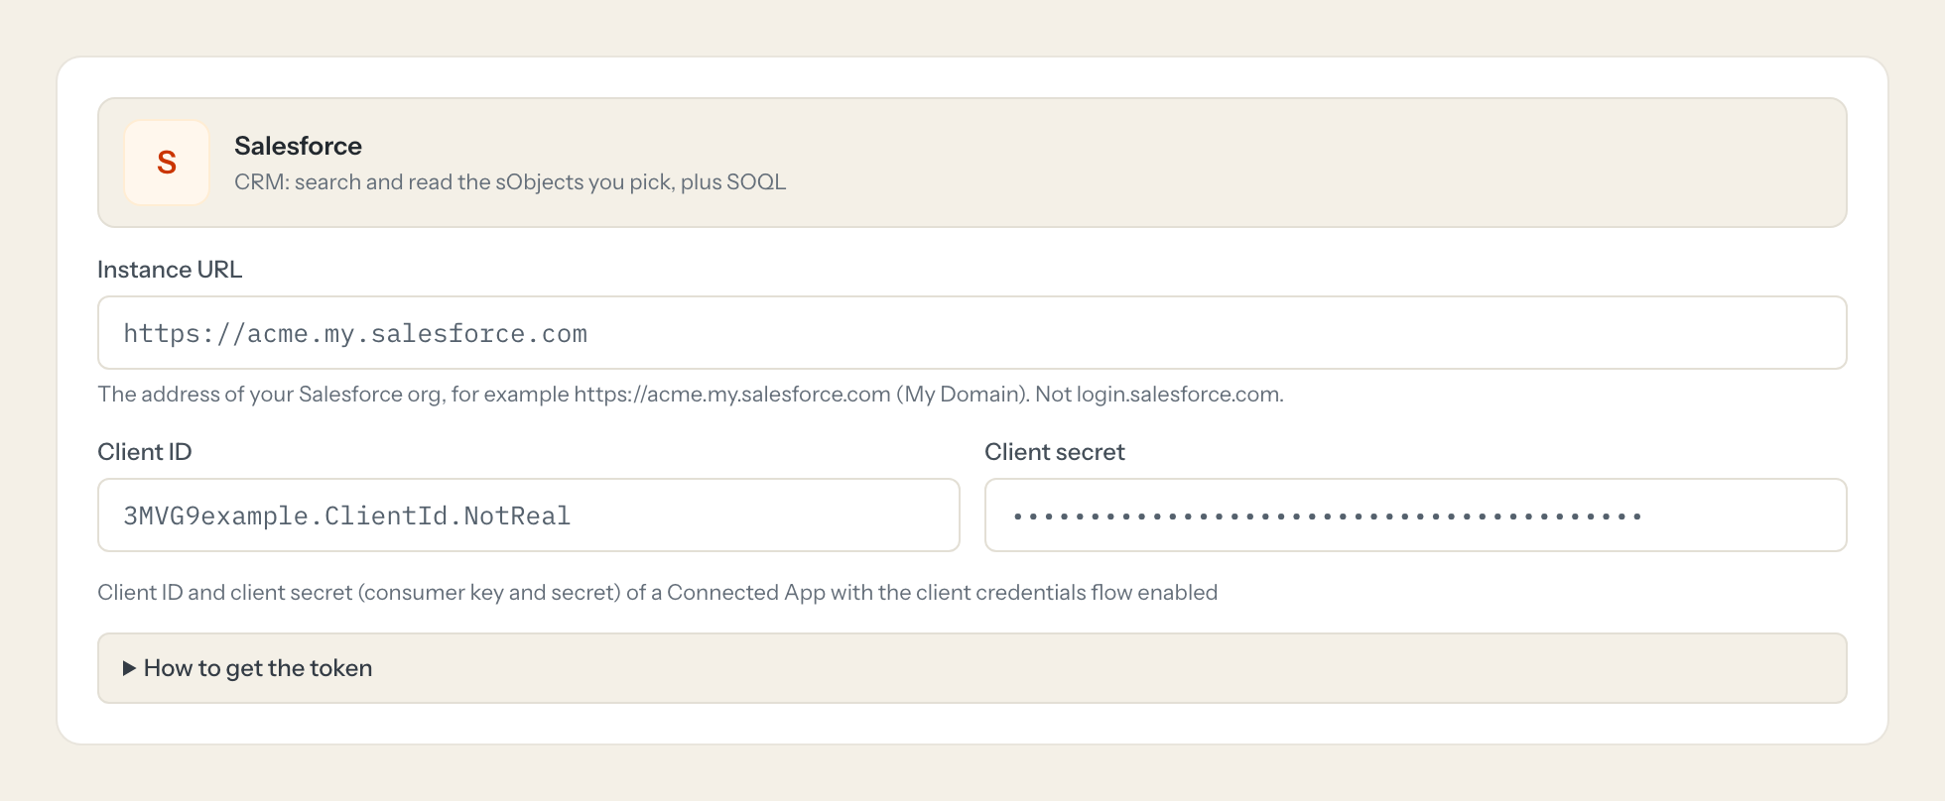Click into the Client ID field

click(x=528, y=515)
